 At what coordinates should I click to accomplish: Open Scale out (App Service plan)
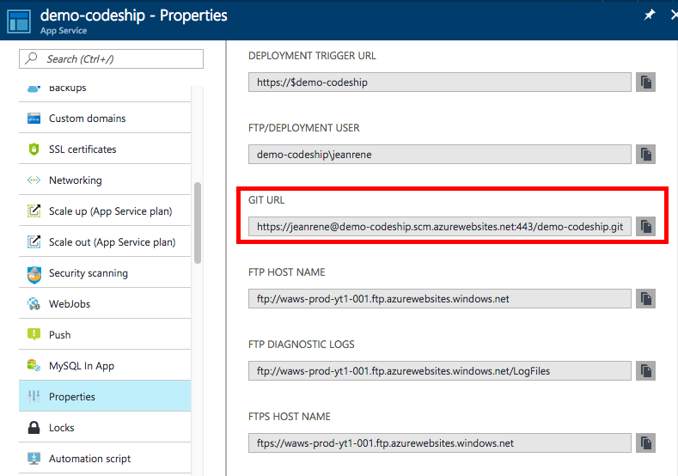tap(105, 241)
